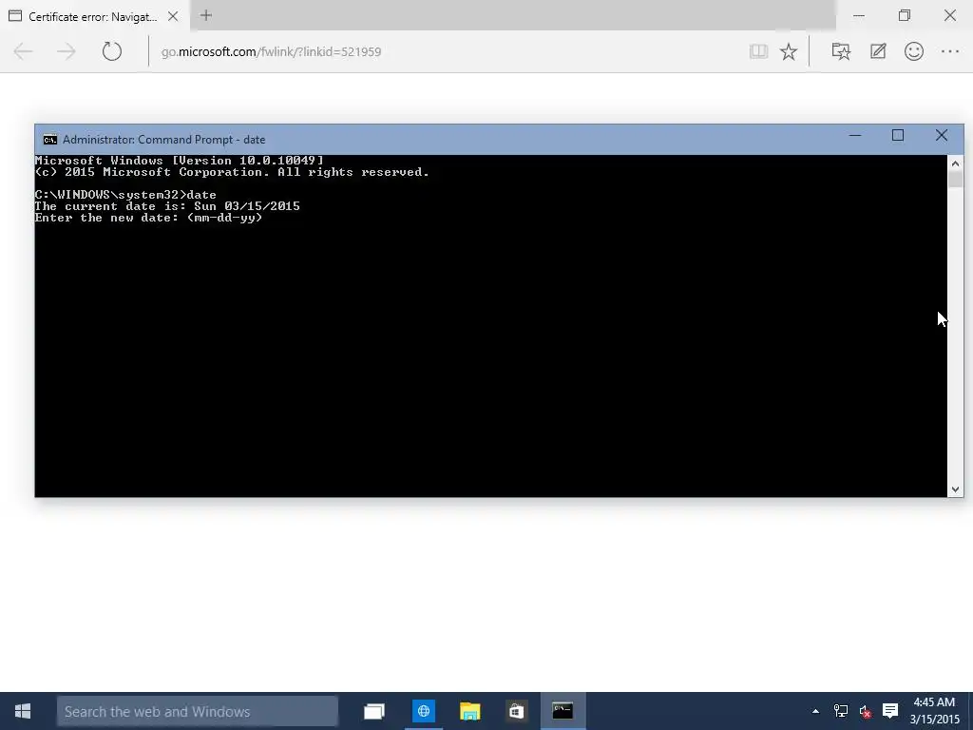Screen dimensions: 973x730
Task: Open Command Prompt system menu icon
Action: point(49,140)
